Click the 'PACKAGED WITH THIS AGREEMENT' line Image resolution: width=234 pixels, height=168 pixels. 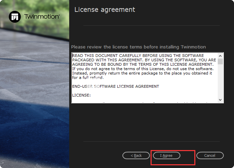coord(144,60)
